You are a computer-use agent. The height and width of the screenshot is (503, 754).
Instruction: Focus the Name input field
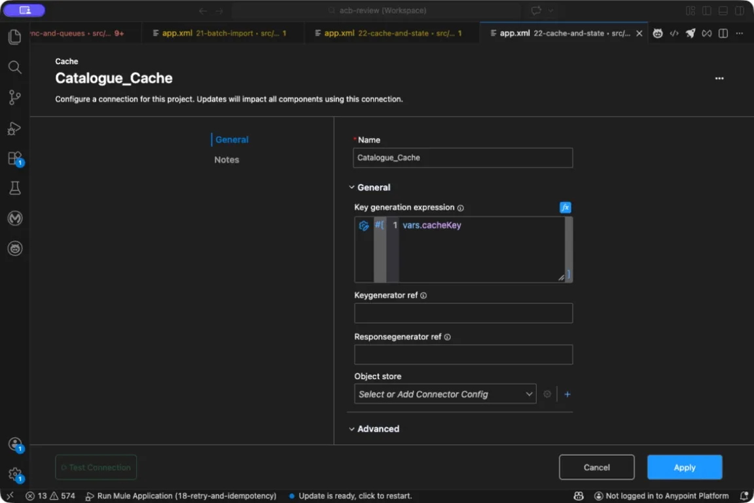coord(463,158)
